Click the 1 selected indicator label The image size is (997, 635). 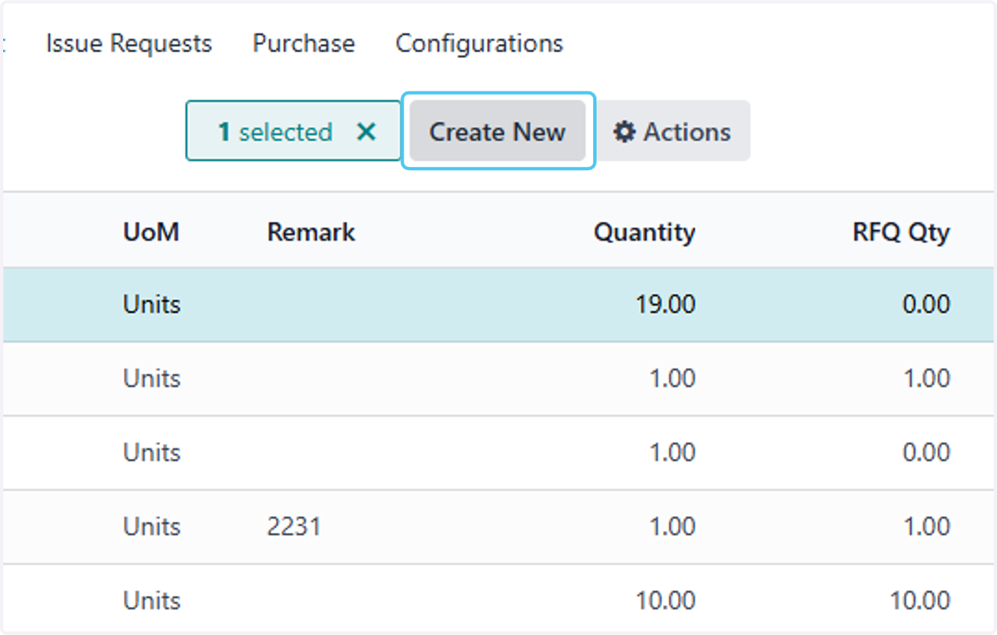[275, 132]
